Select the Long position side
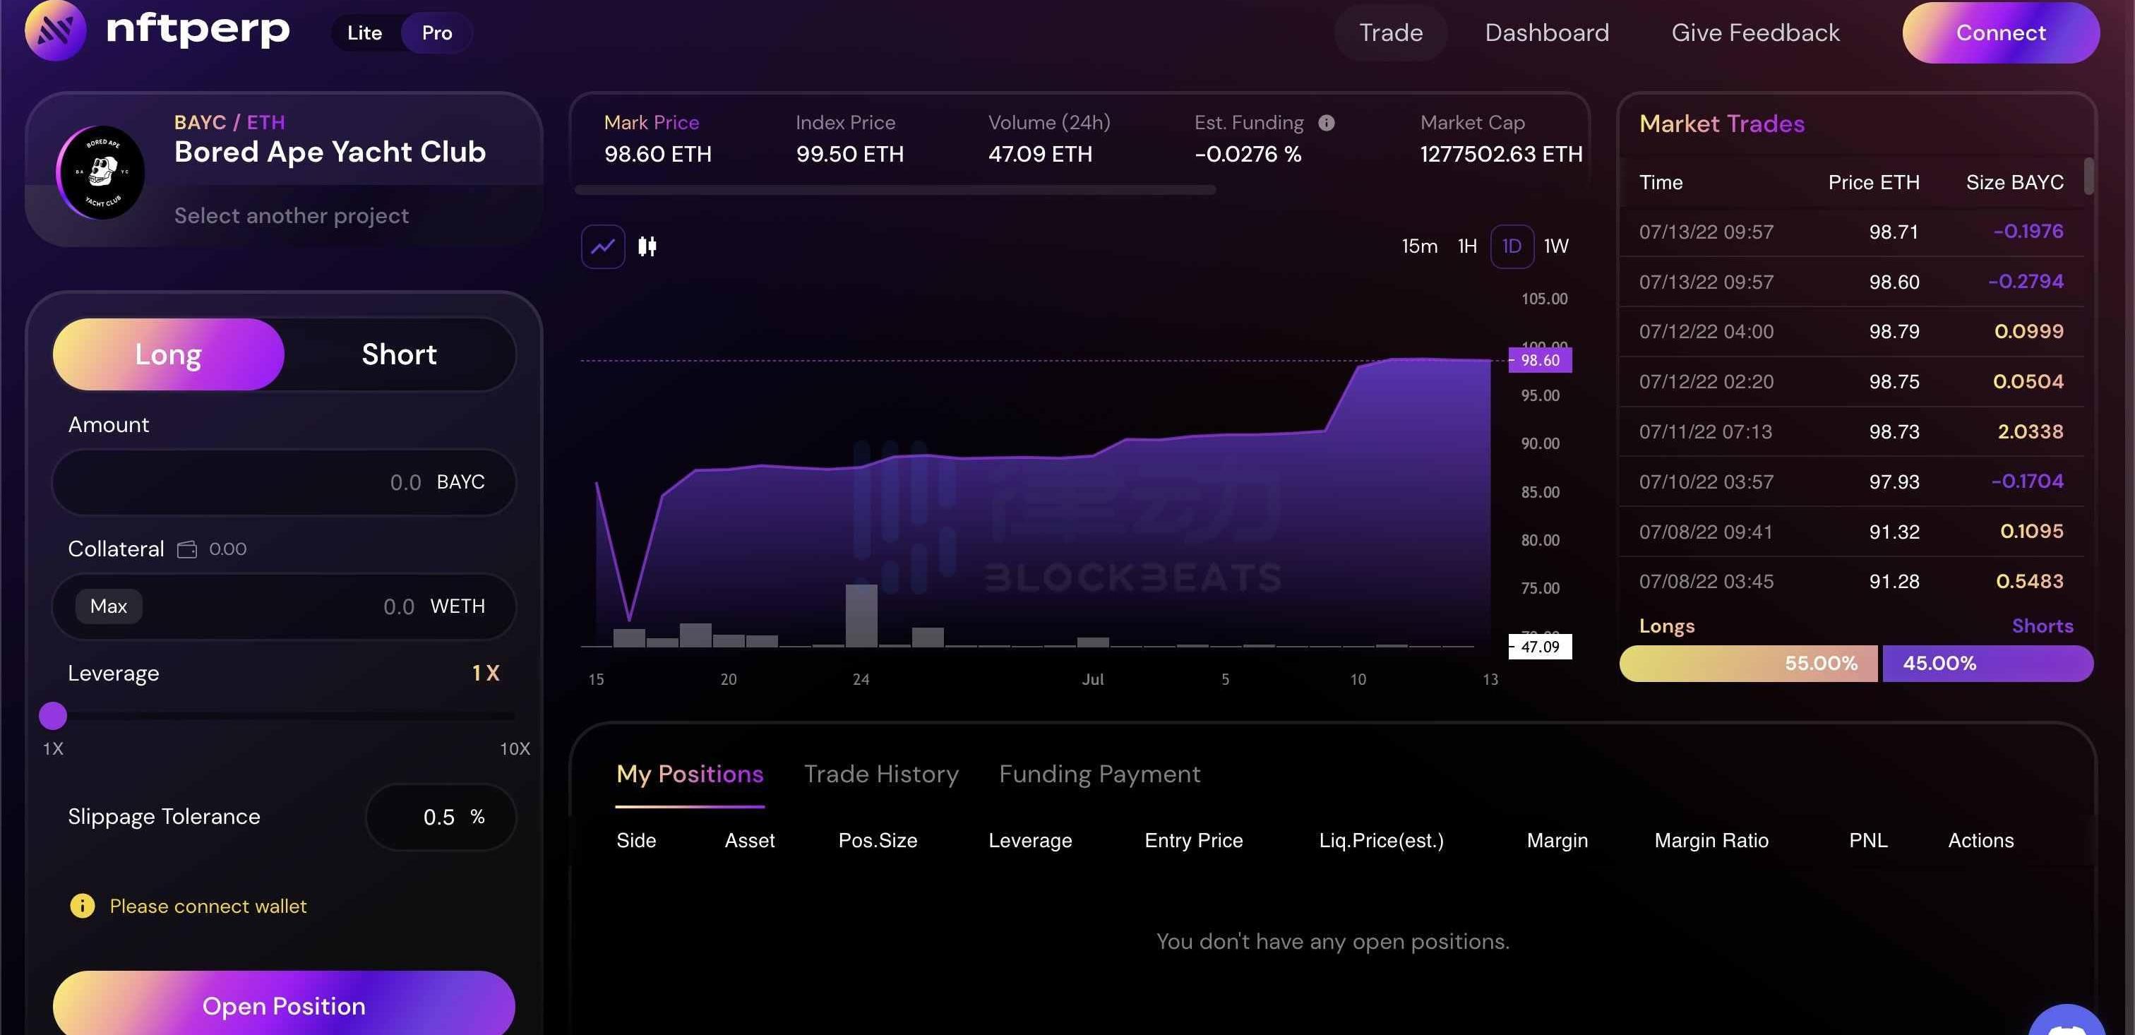This screenshot has height=1035, width=2135. pyautogui.click(x=168, y=354)
